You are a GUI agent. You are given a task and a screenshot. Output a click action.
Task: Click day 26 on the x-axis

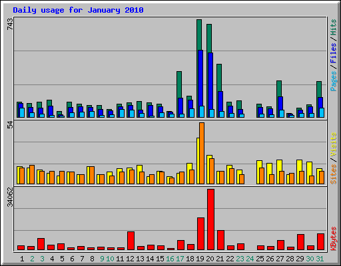270,259
